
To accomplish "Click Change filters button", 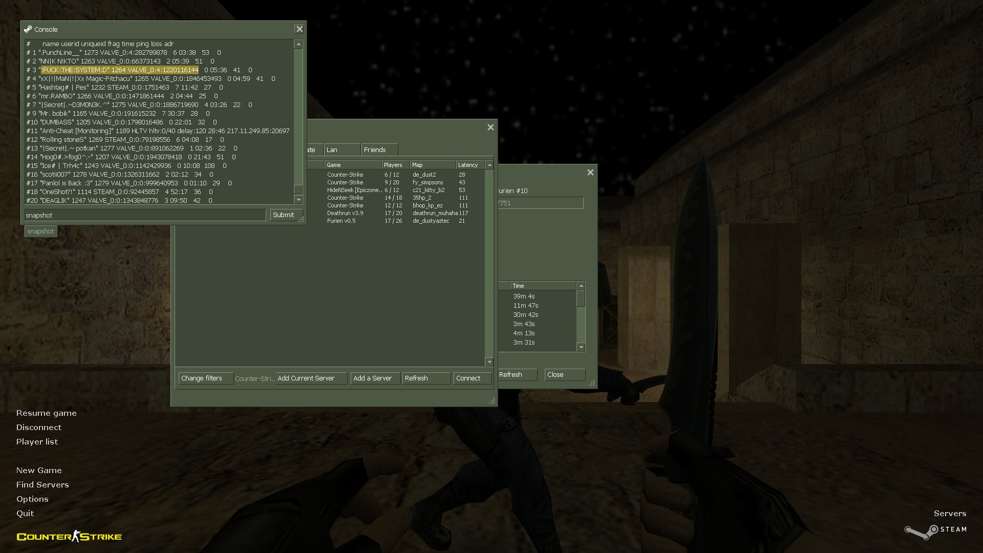I will (x=205, y=378).
